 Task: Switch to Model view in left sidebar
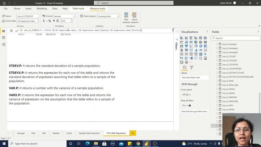tap(4, 45)
